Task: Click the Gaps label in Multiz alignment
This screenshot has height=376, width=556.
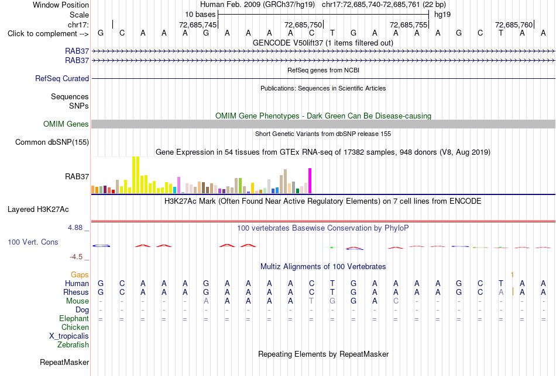Action: pos(80,275)
